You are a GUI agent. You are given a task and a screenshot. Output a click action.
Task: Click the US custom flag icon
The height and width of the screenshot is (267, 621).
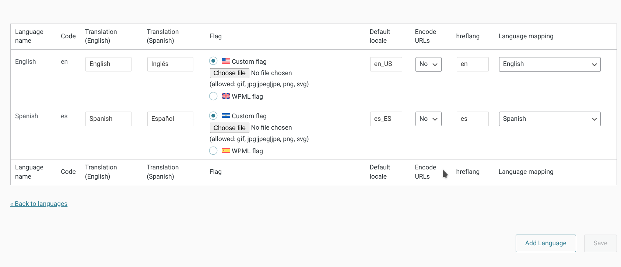point(226,61)
